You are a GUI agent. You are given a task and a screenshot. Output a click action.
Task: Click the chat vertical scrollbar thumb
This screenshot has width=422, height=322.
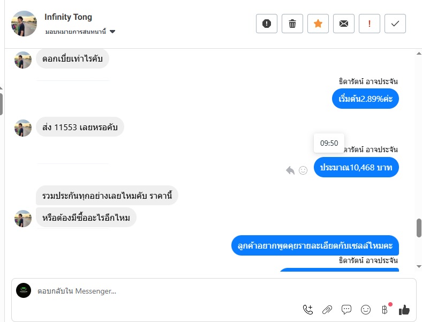[419, 228]
